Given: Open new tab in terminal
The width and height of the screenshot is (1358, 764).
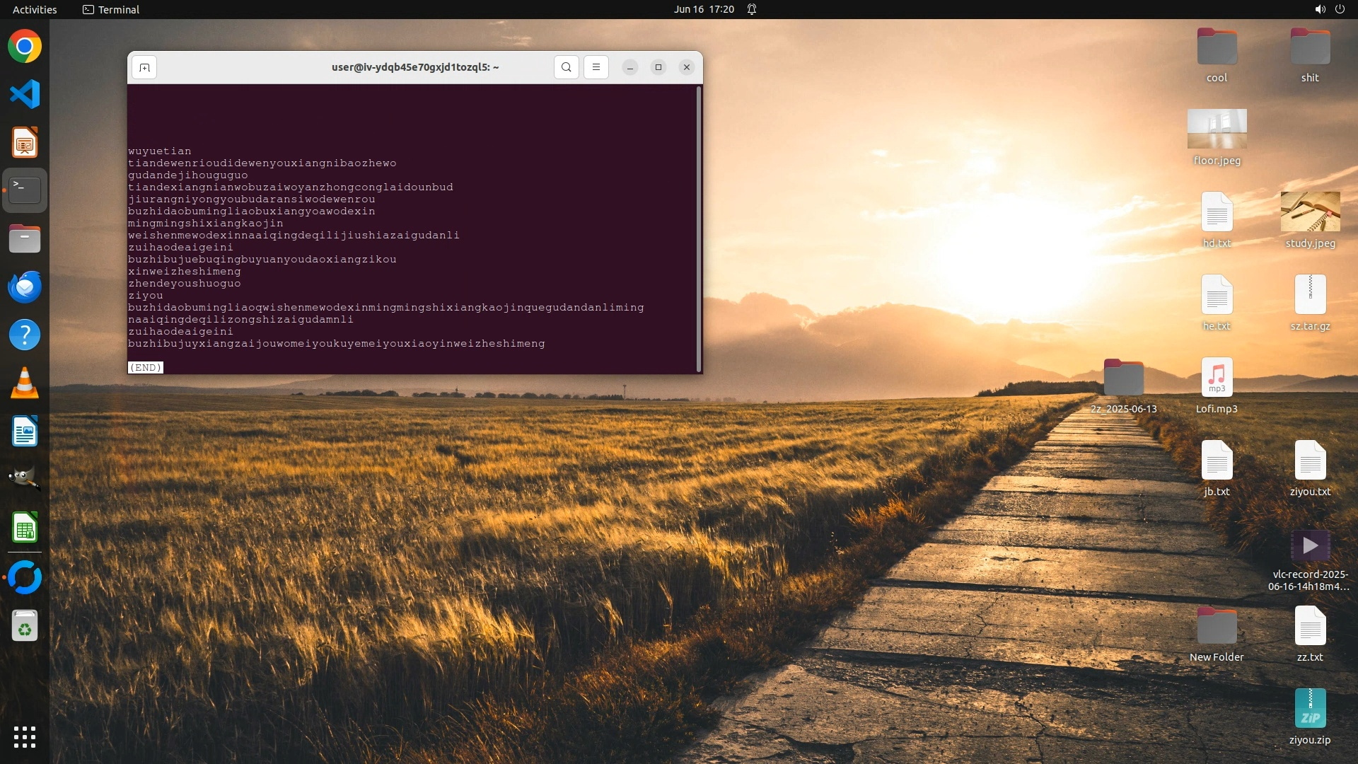Looking at the screenshot, I should 144,67.
